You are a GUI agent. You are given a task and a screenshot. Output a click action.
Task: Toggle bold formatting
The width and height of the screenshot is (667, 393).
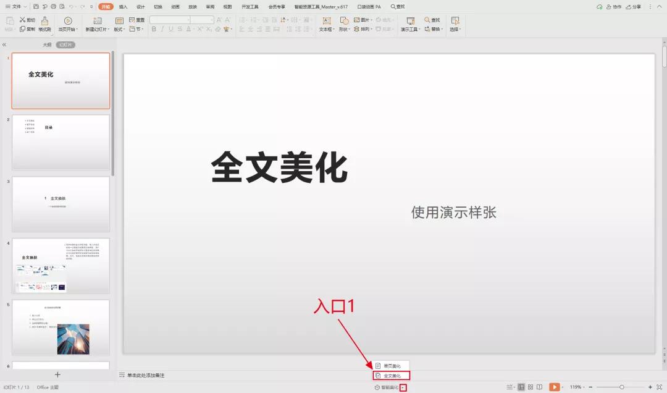pyautogui.click(x=153, y=29)
